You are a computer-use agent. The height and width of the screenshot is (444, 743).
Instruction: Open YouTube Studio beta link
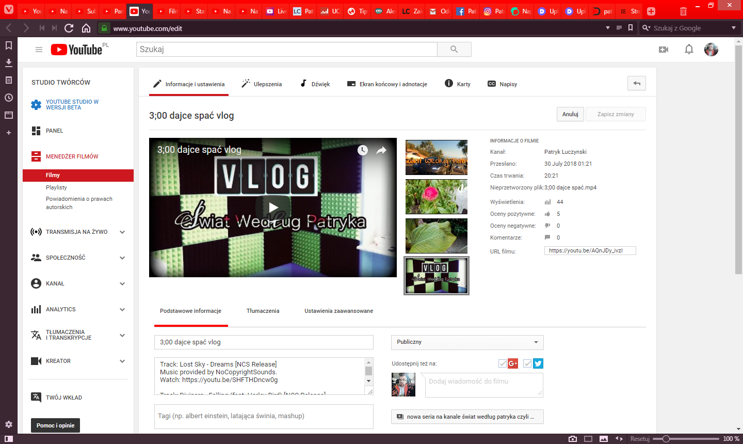(72, 104)
